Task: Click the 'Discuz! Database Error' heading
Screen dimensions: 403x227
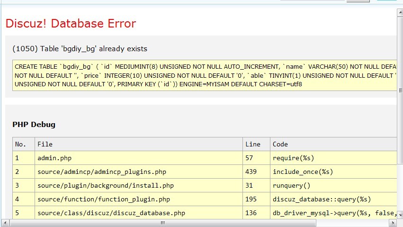Action: (x=71, y=23)
